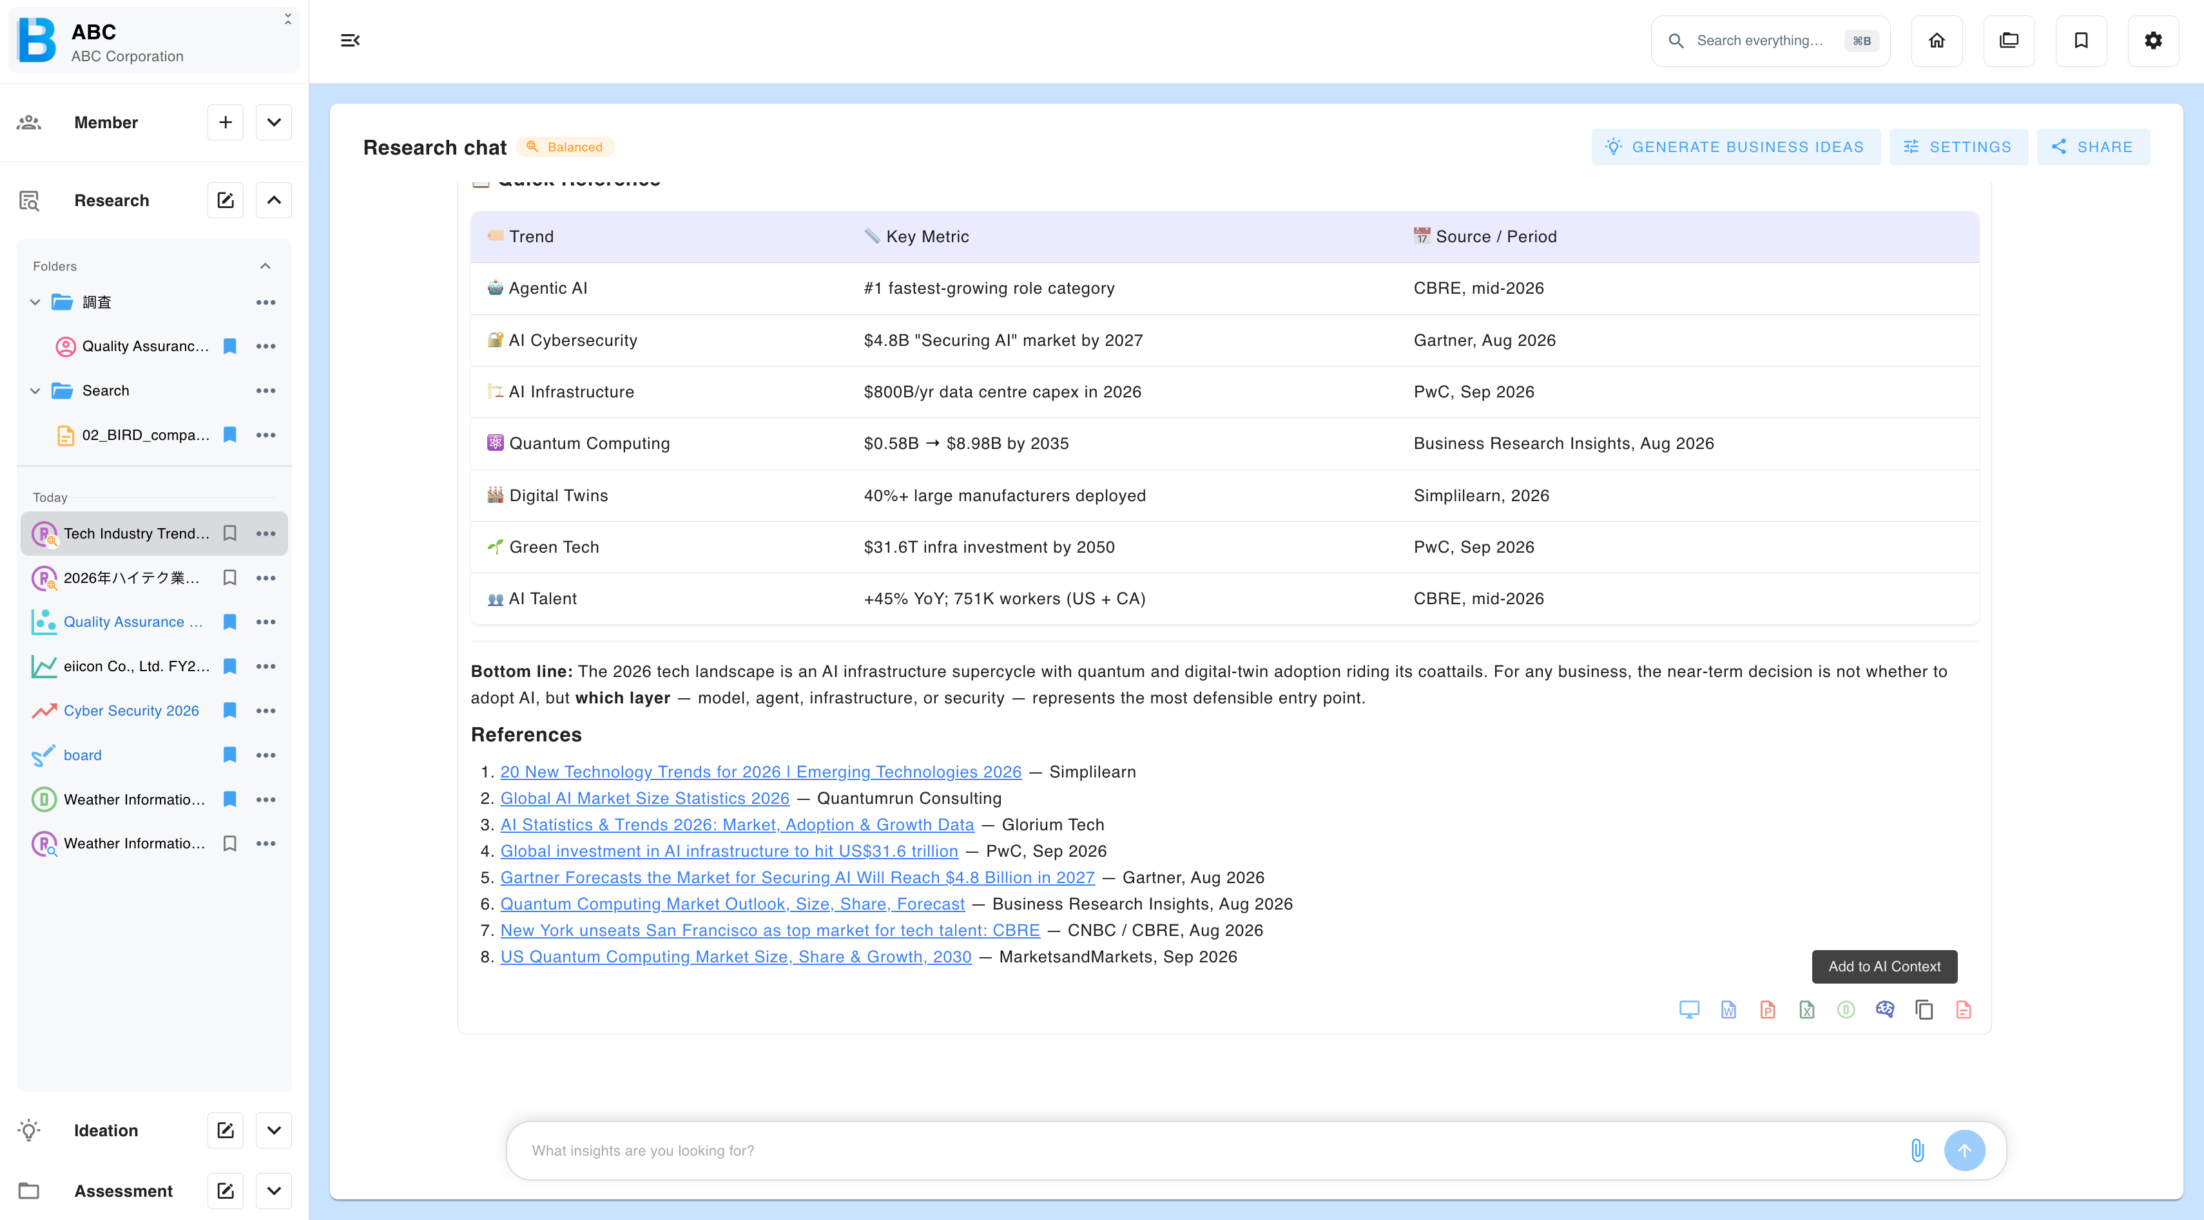2204x1220 pixels.
Task: Click the red document icon below the answer
Action: pos(1964,1009)
